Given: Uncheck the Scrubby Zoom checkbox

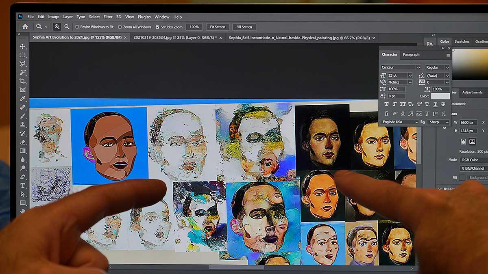Looking at the screenshot, I should [x=157, y=27].
